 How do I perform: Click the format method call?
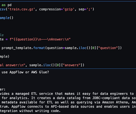(39, 48)
